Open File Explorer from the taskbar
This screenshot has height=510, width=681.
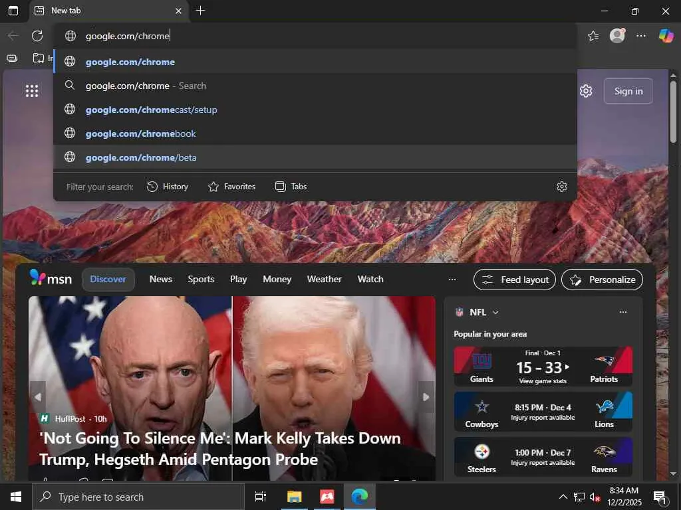[294, 497]
